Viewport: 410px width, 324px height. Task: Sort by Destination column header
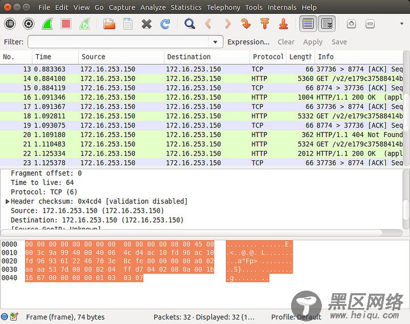[x=207, y=57]
